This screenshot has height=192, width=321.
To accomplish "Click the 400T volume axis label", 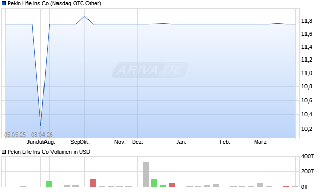I will tap(308, 157).
